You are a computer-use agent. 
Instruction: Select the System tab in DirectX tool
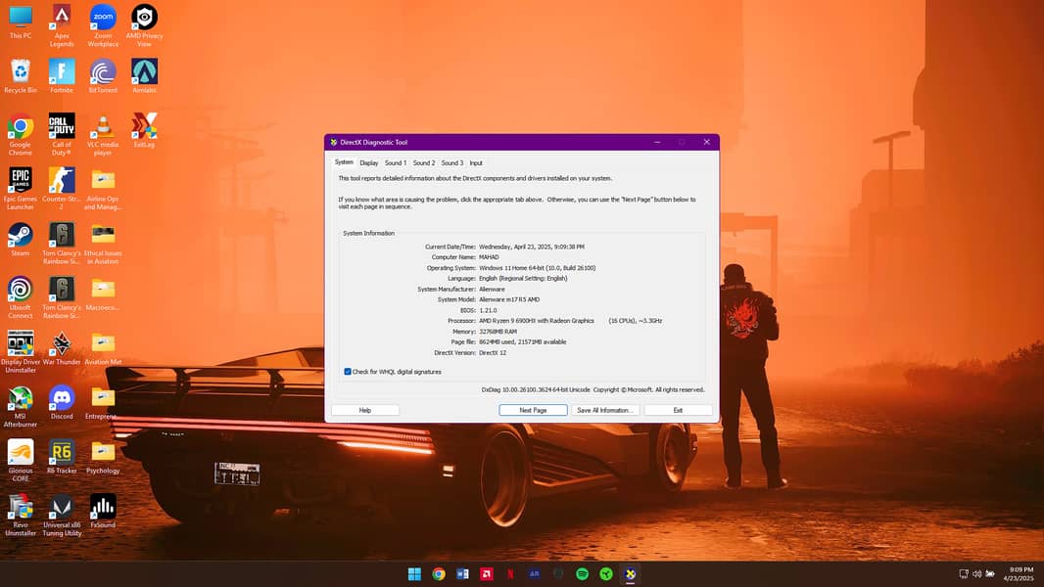click(x=344, y=162)
